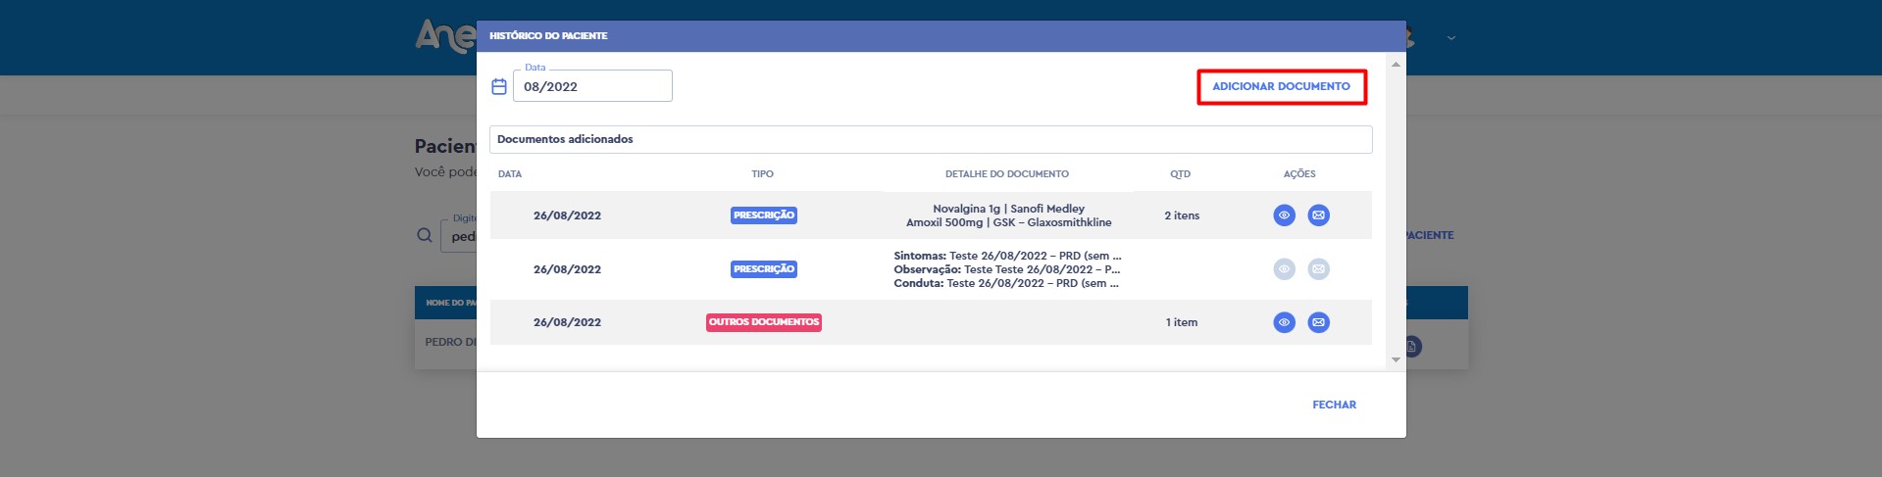Click the scrollbar down arrow in dialog

(1396, 360)
